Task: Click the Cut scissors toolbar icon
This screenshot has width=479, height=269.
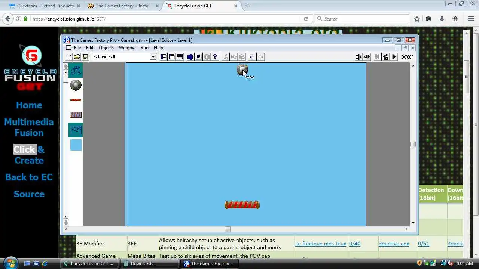Action: click(226, 57)
